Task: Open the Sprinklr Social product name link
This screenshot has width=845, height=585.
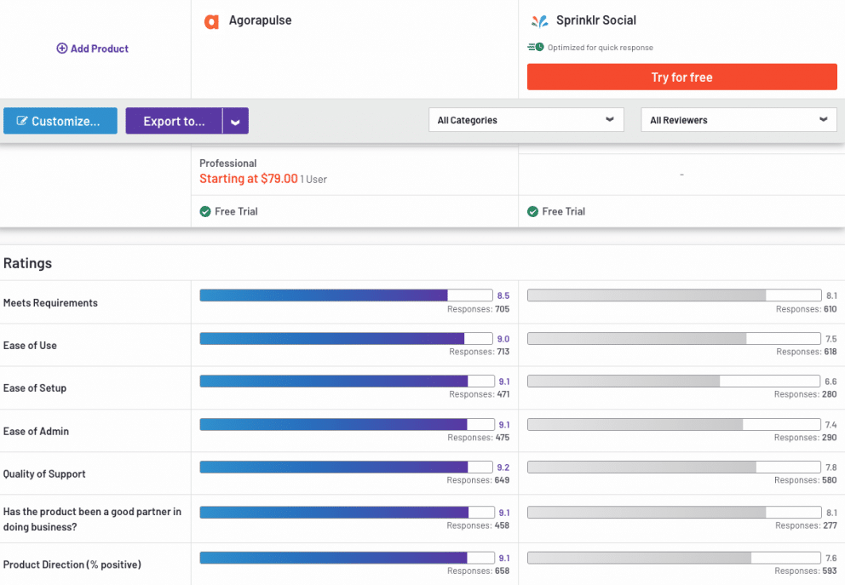Action: coord(596,20)
